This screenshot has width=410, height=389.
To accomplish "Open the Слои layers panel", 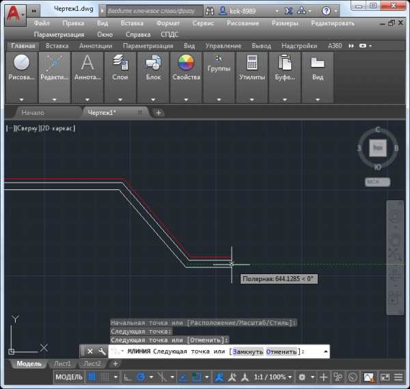I will [x=120, y=77].
